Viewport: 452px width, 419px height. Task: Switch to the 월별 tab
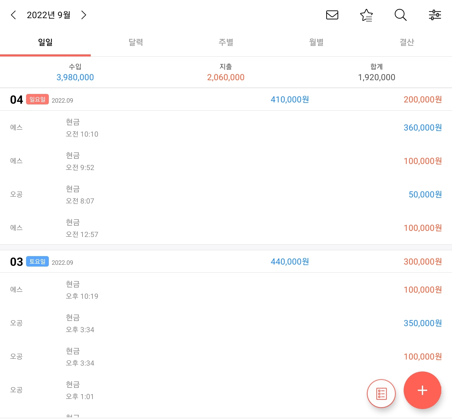point(317,42)
